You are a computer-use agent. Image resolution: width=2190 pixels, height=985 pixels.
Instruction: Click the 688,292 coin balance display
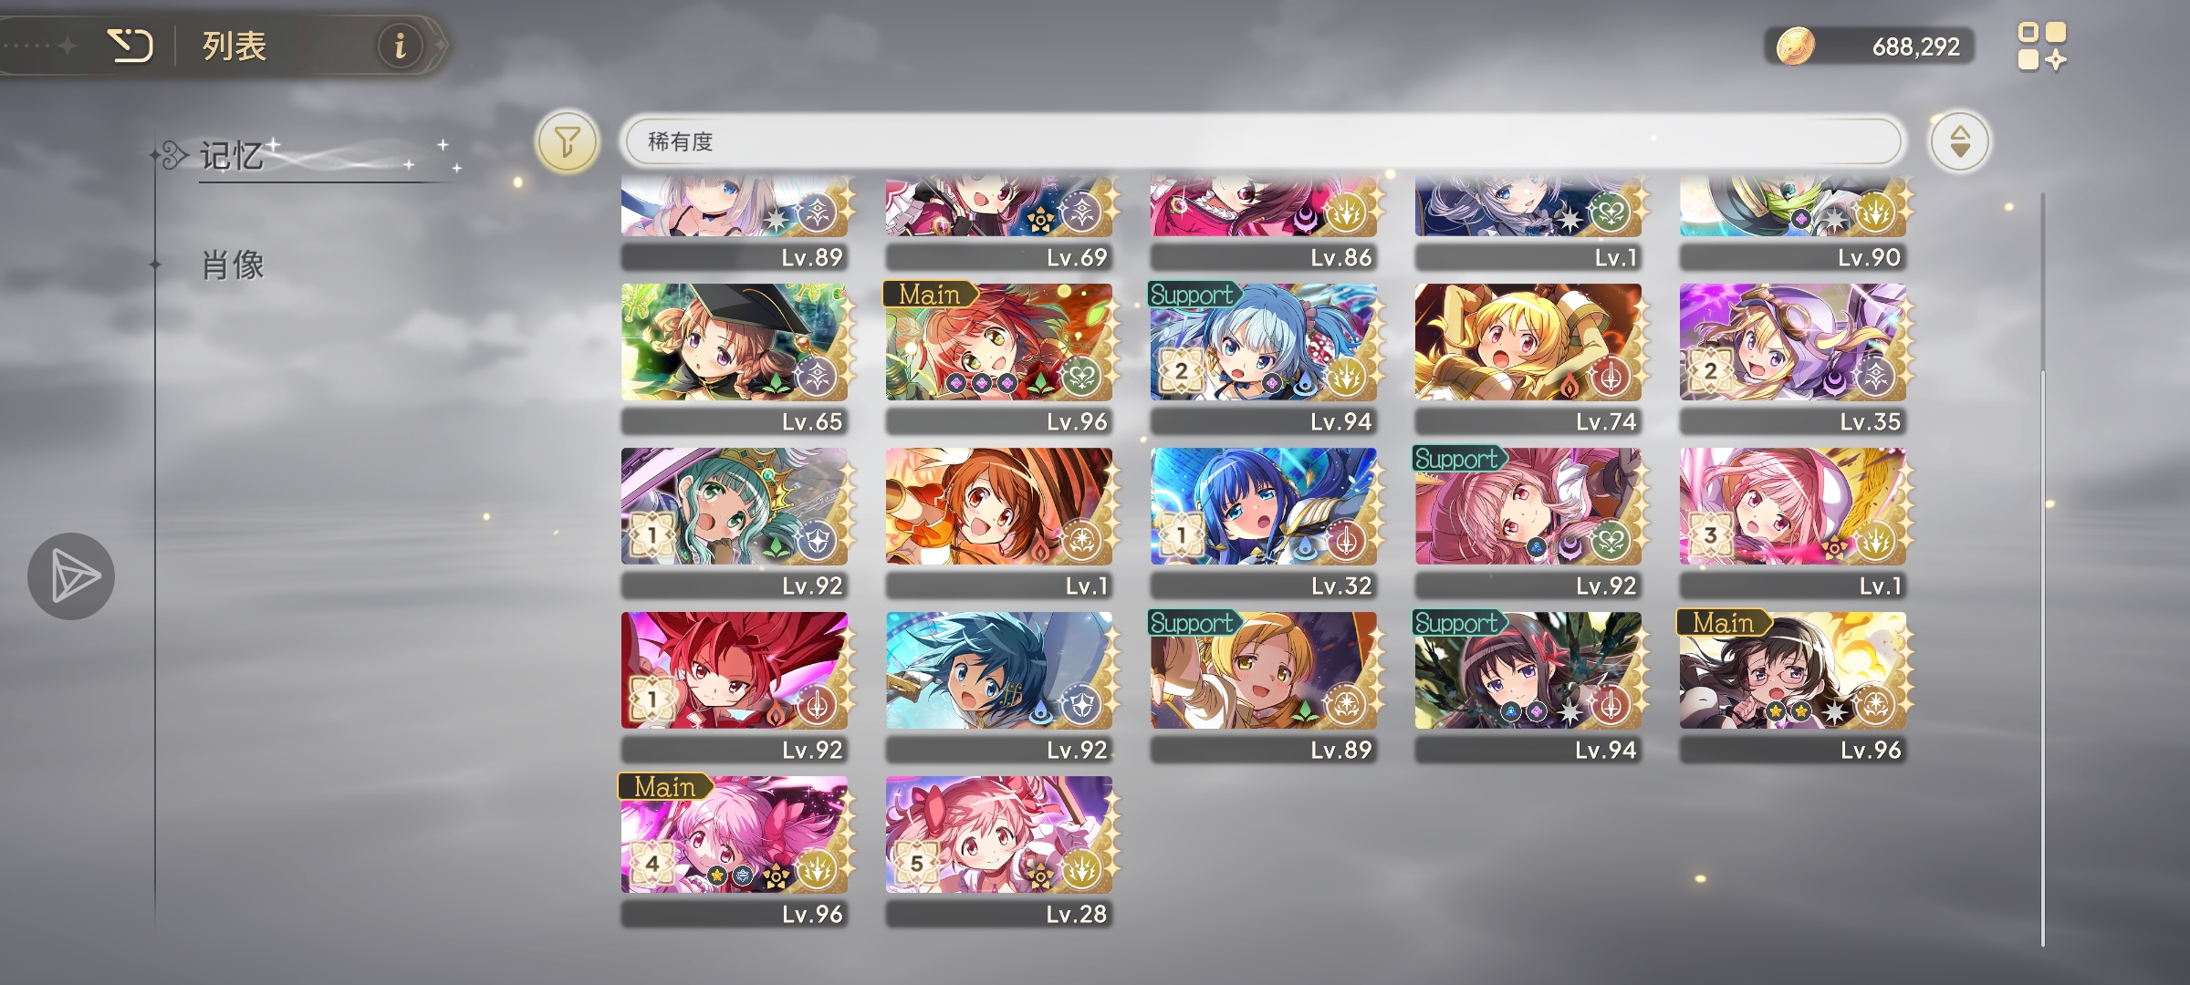(1870, 47)
